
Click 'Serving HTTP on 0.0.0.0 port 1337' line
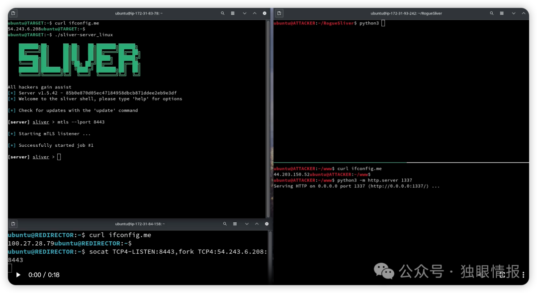coord(357,186)
